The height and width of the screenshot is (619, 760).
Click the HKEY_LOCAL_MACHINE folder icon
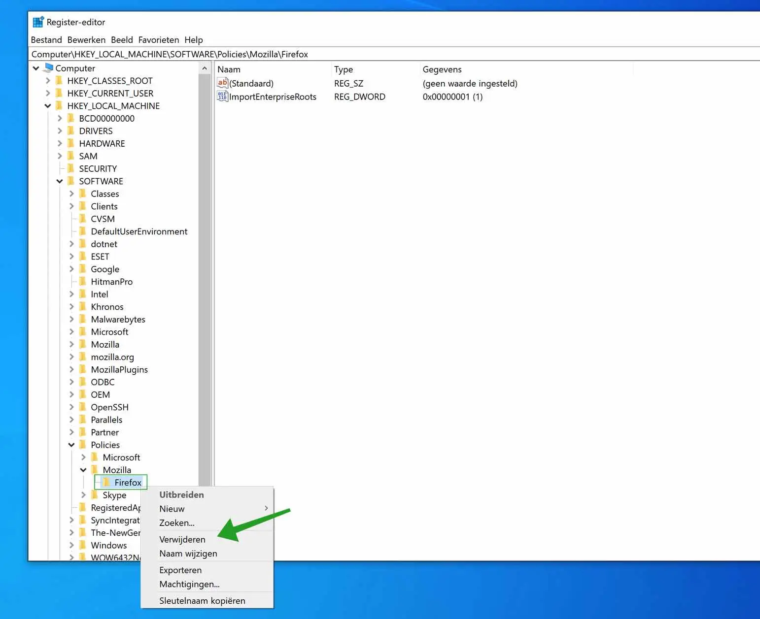(59, 105)
